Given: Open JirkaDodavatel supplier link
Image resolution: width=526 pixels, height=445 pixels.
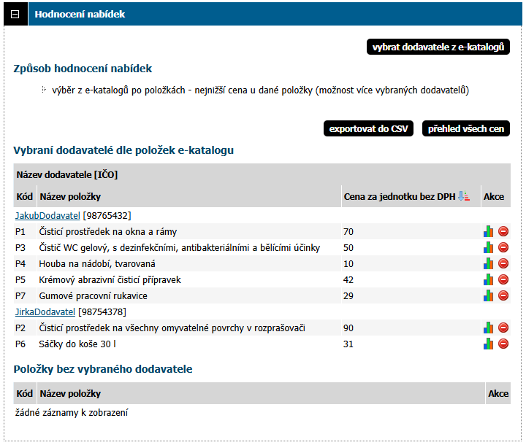Looking at the screenshot, I should coord(46,312).
